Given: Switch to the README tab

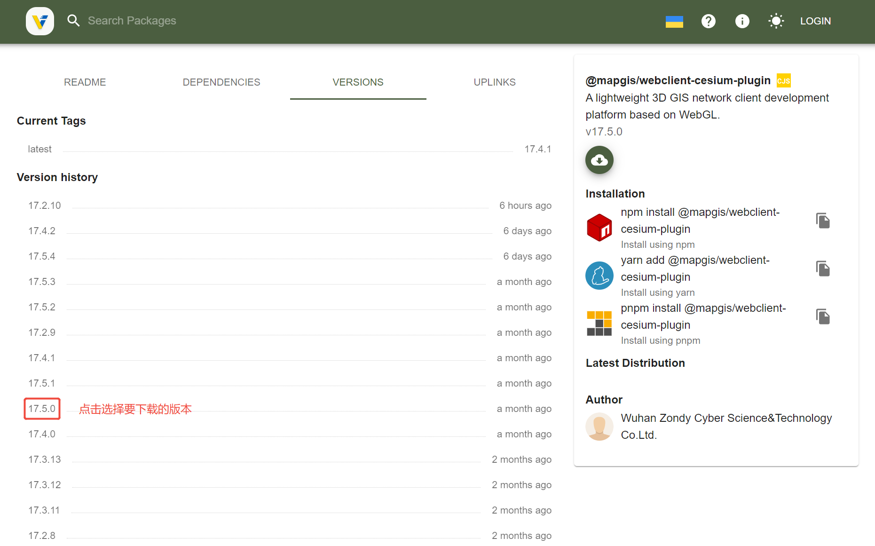Looking at the screenshot, I should click(x=85, y=82).
